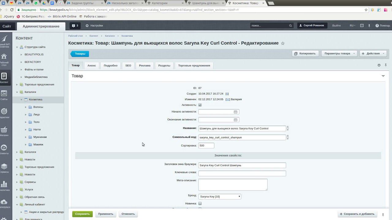
Task: Expand the Лицо folder
Action: (26, 115)
